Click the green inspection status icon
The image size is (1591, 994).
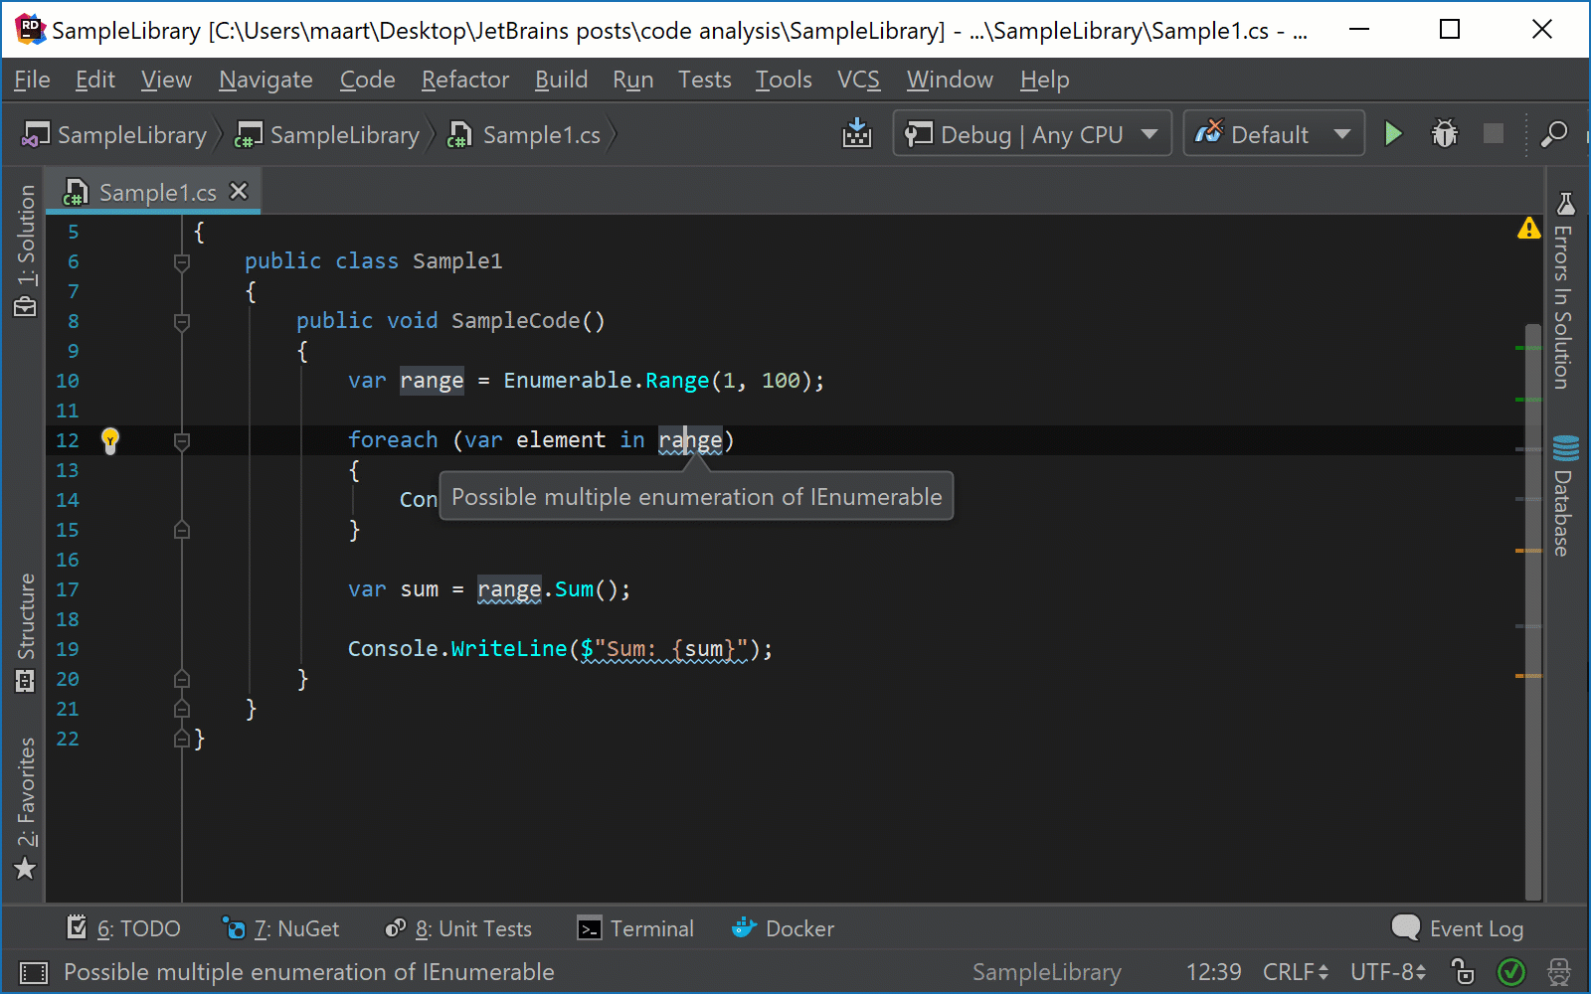pos(1510,972)
